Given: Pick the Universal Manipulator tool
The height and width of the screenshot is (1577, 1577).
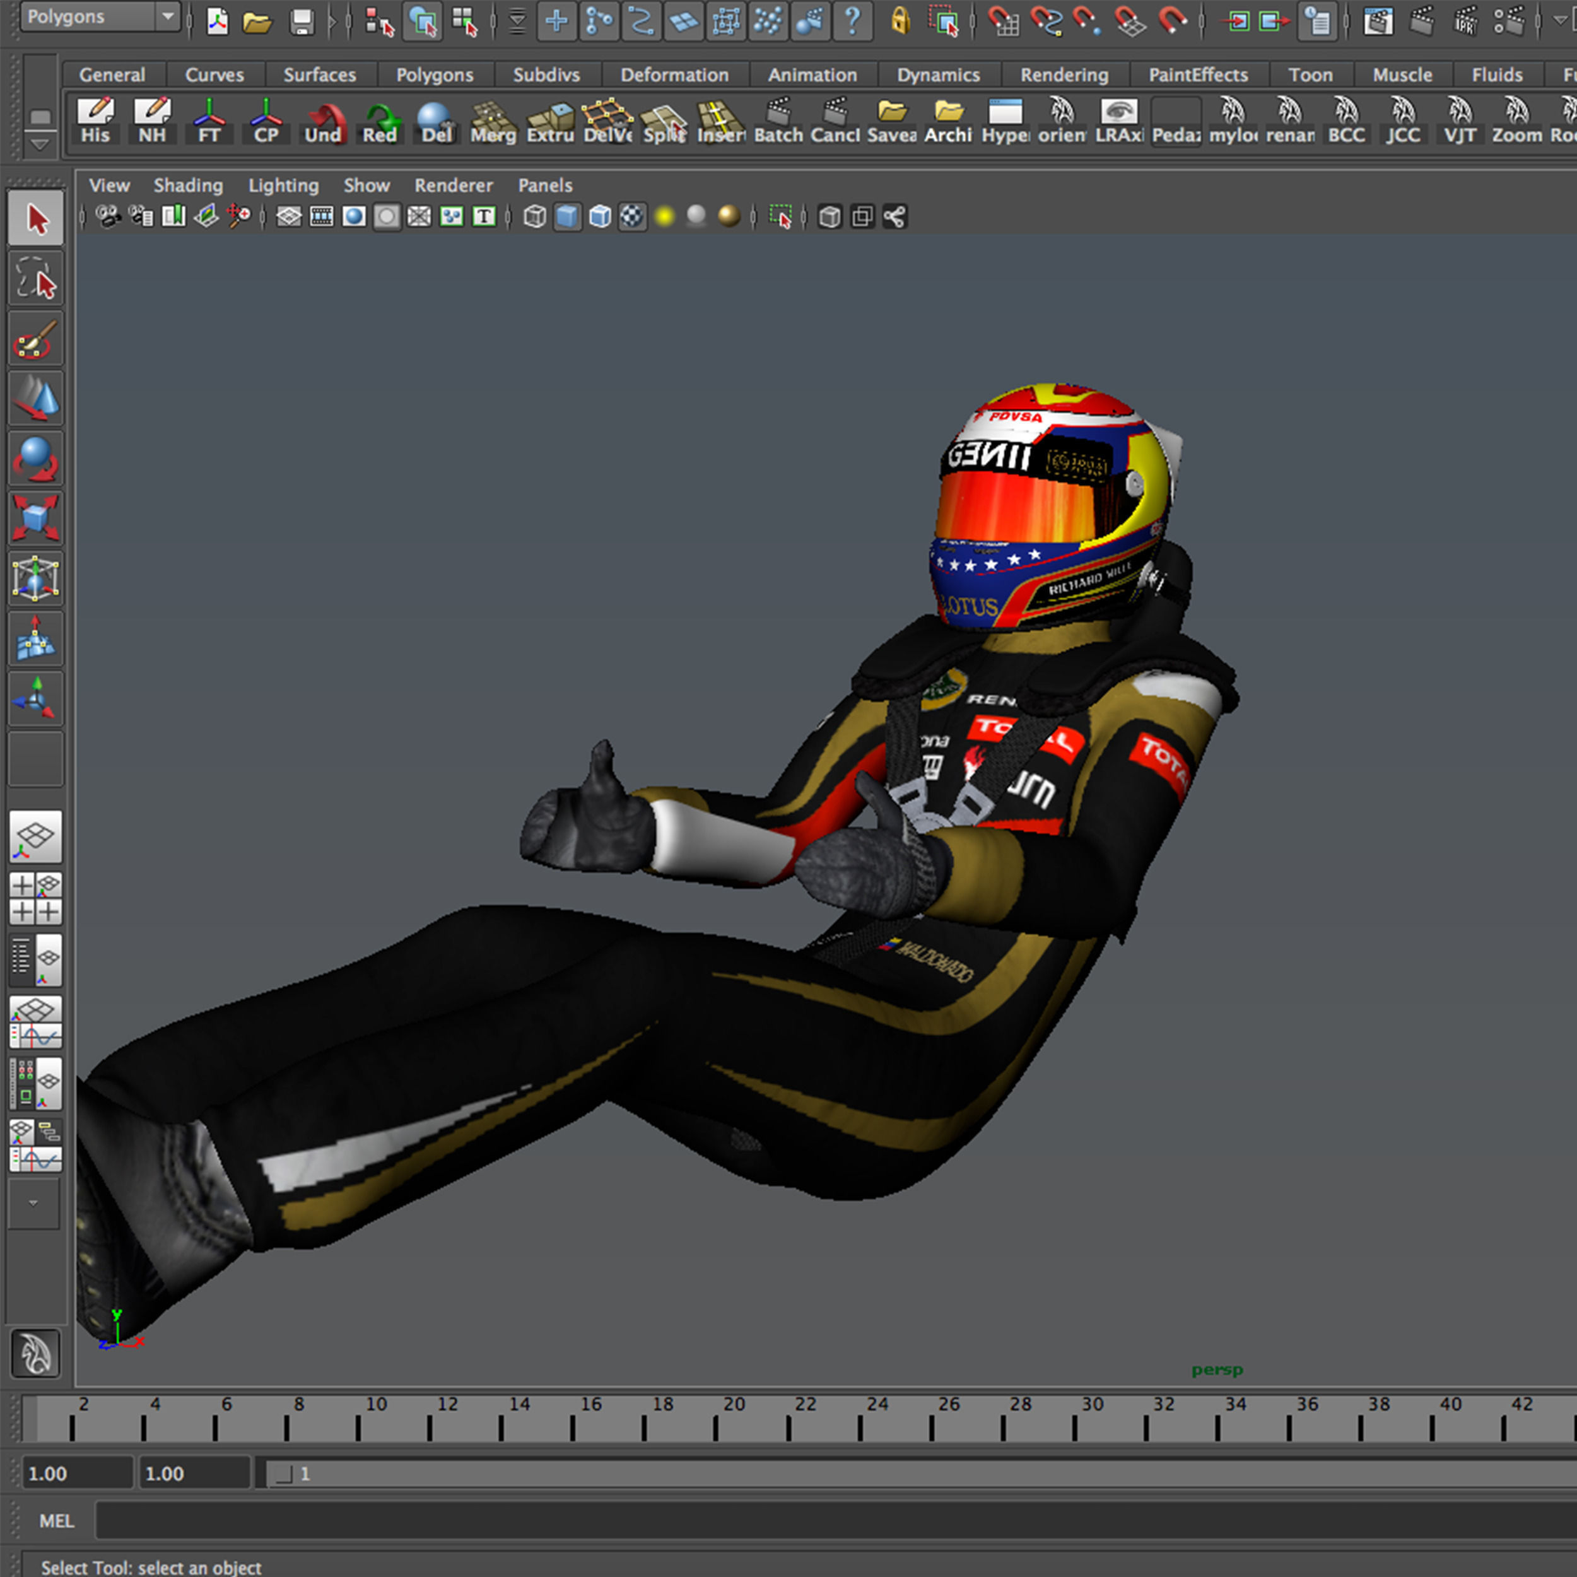Looking at the screenshot, I should click(36, 578).
